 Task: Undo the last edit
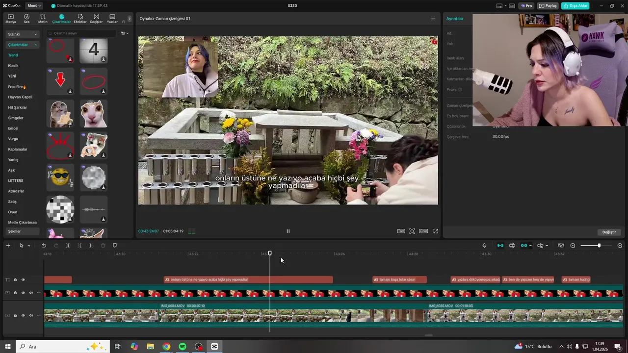click(44, 246)
